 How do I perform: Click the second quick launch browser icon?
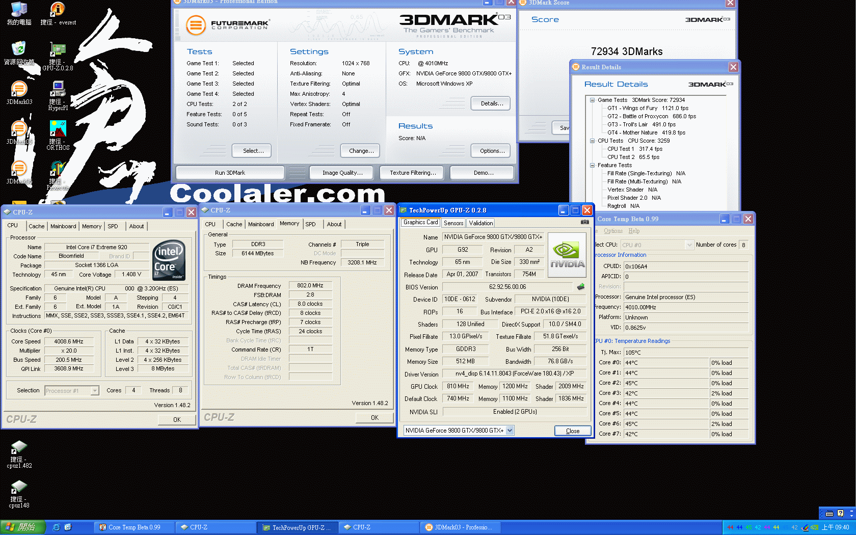(68, 527)
